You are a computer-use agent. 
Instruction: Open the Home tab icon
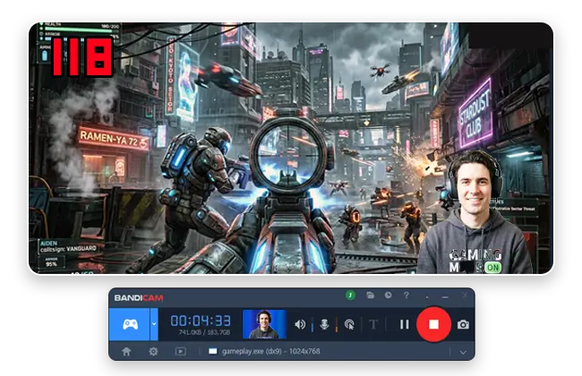[x=126, y=351]
